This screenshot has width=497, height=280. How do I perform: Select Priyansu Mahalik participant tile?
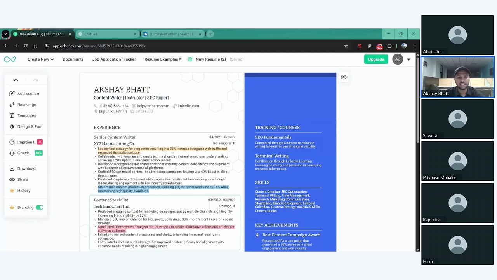(457, 161)
